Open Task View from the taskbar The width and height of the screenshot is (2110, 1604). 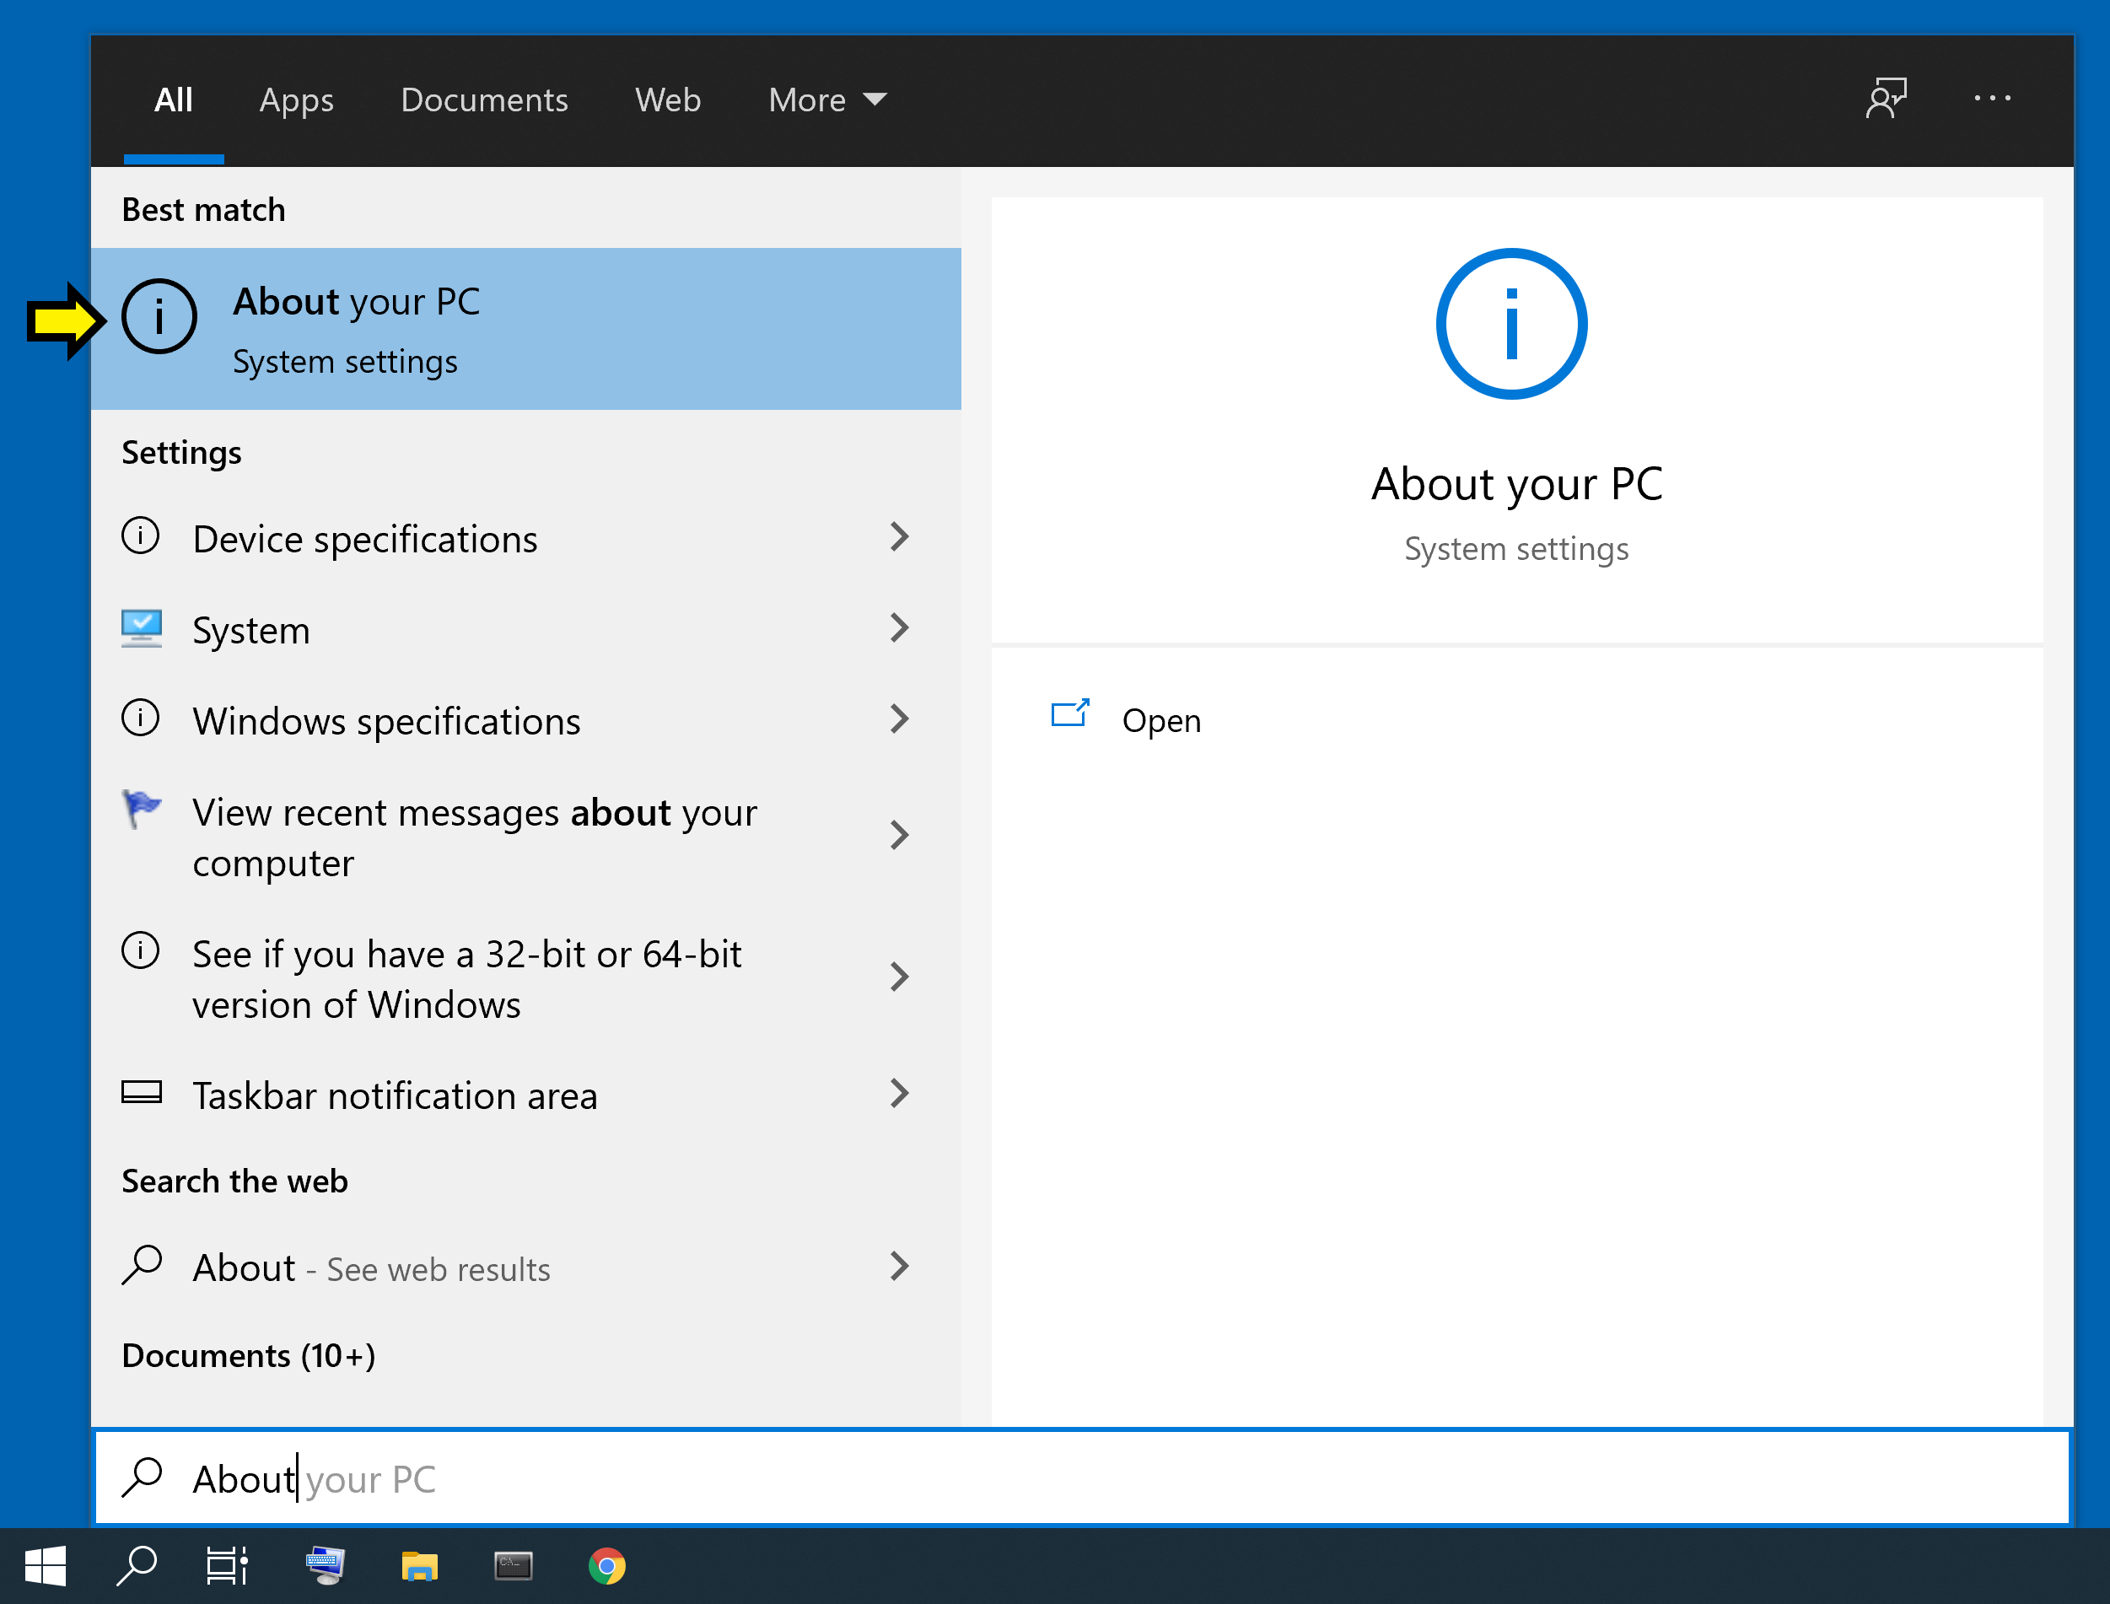pos(227,1566)
